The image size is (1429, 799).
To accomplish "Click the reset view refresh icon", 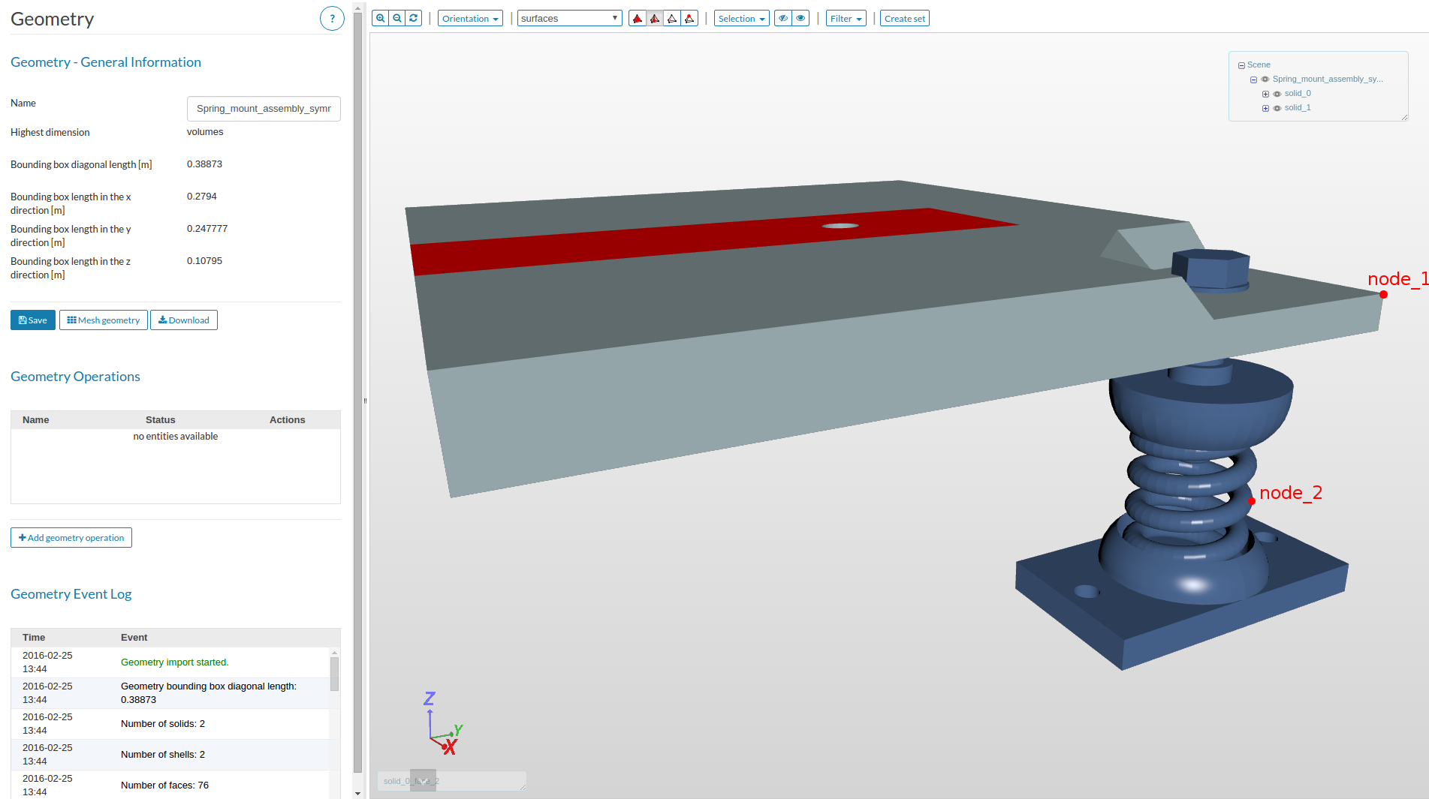I will (x=413, y=17).
